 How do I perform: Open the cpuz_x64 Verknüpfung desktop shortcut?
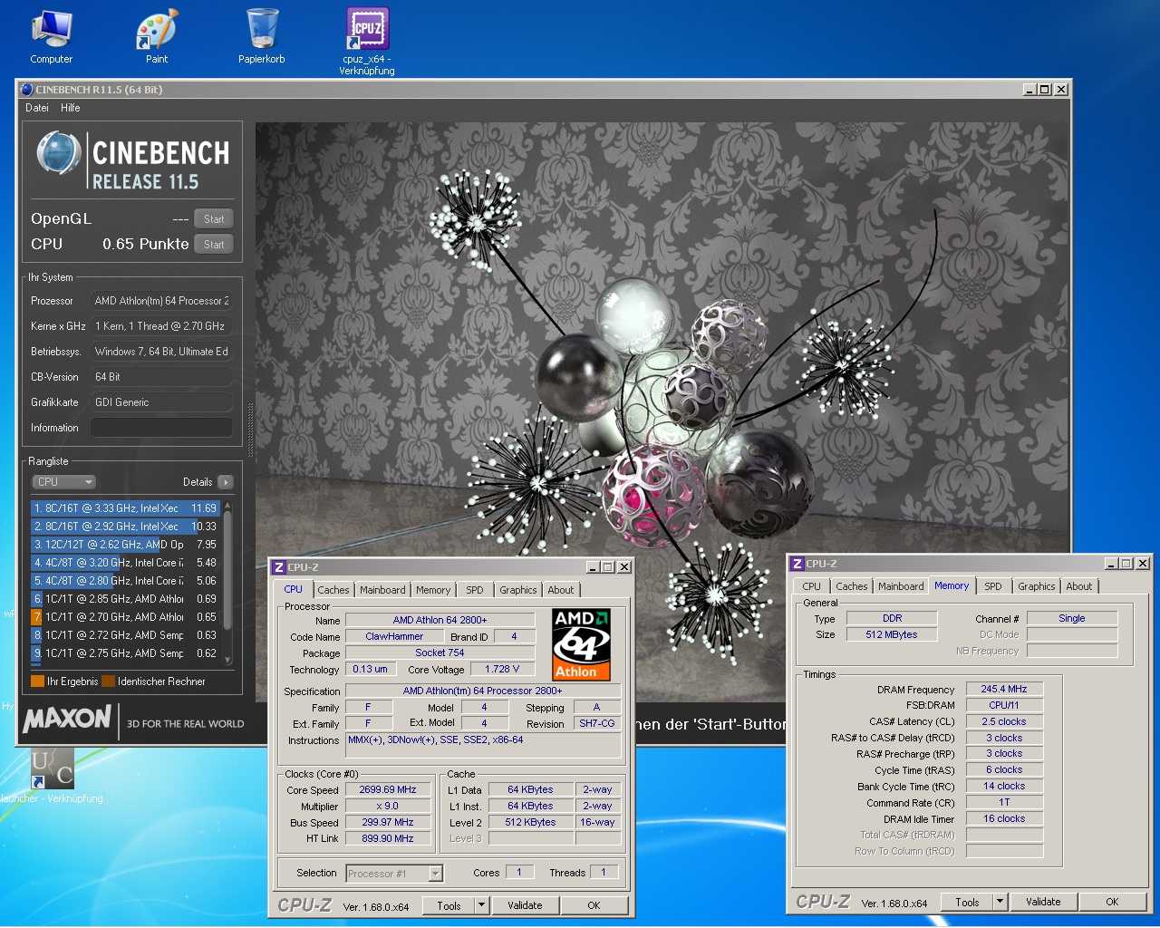tap(367, 41)
